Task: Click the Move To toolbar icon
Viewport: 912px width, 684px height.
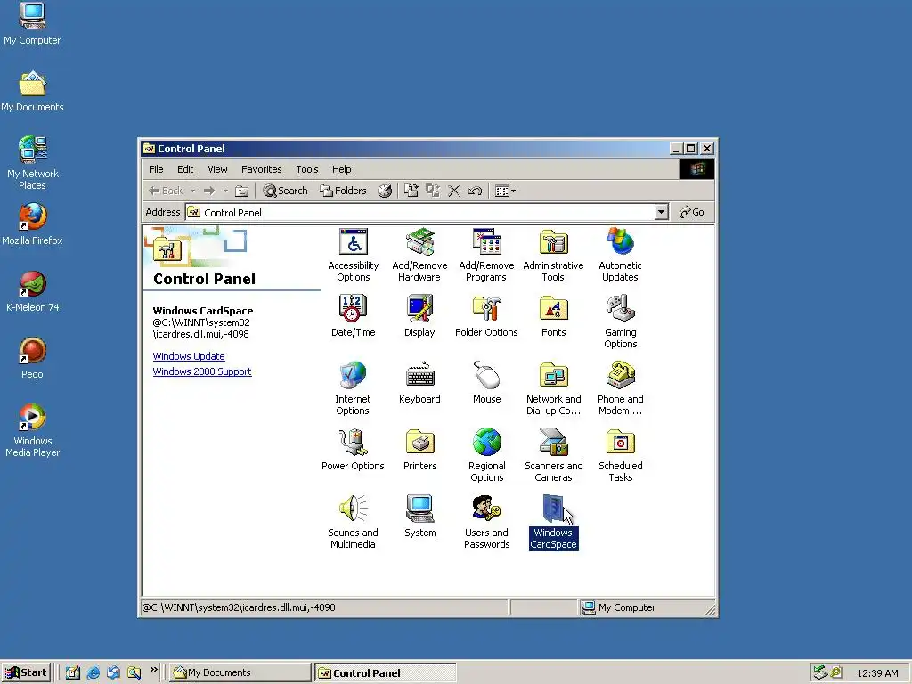Action: (411, 191)
